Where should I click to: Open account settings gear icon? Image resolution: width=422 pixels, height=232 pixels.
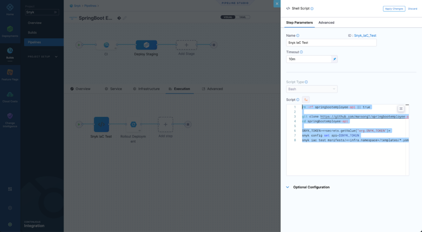[x=10, y=208]
